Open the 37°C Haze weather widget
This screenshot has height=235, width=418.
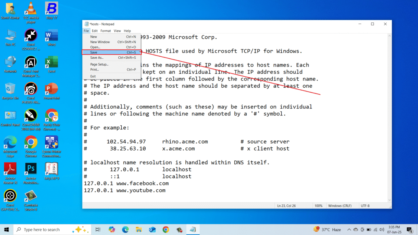pos(328,229)
